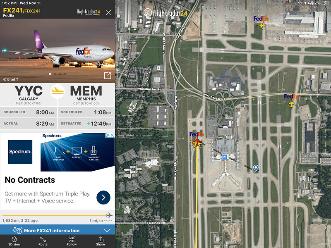This screenshot has height=248, width=331.
Task: Expand More FX241 information panel
Action: click(x=58, y=230)
